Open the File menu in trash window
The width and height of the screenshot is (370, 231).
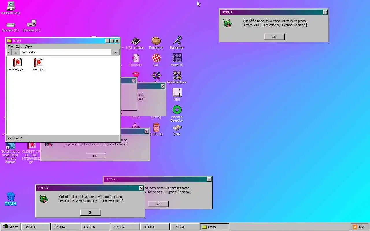coord(10,46)
